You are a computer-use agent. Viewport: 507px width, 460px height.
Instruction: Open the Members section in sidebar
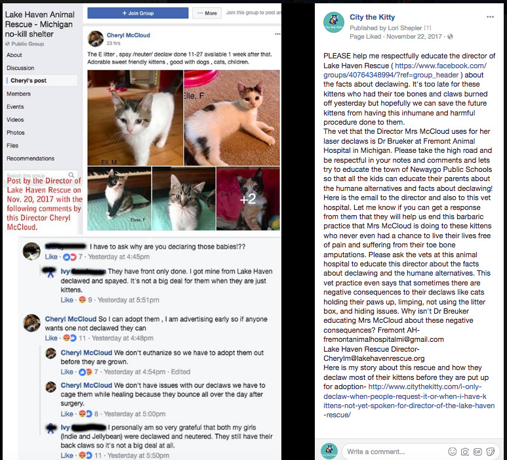(x=19, y=94)
